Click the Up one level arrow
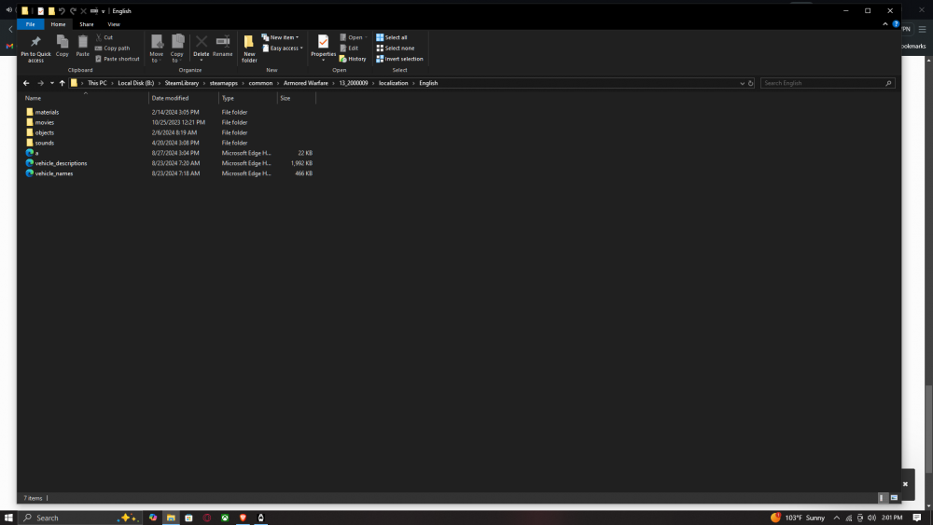Viewport: 933px width, 525px height. [x=62, y=83]
